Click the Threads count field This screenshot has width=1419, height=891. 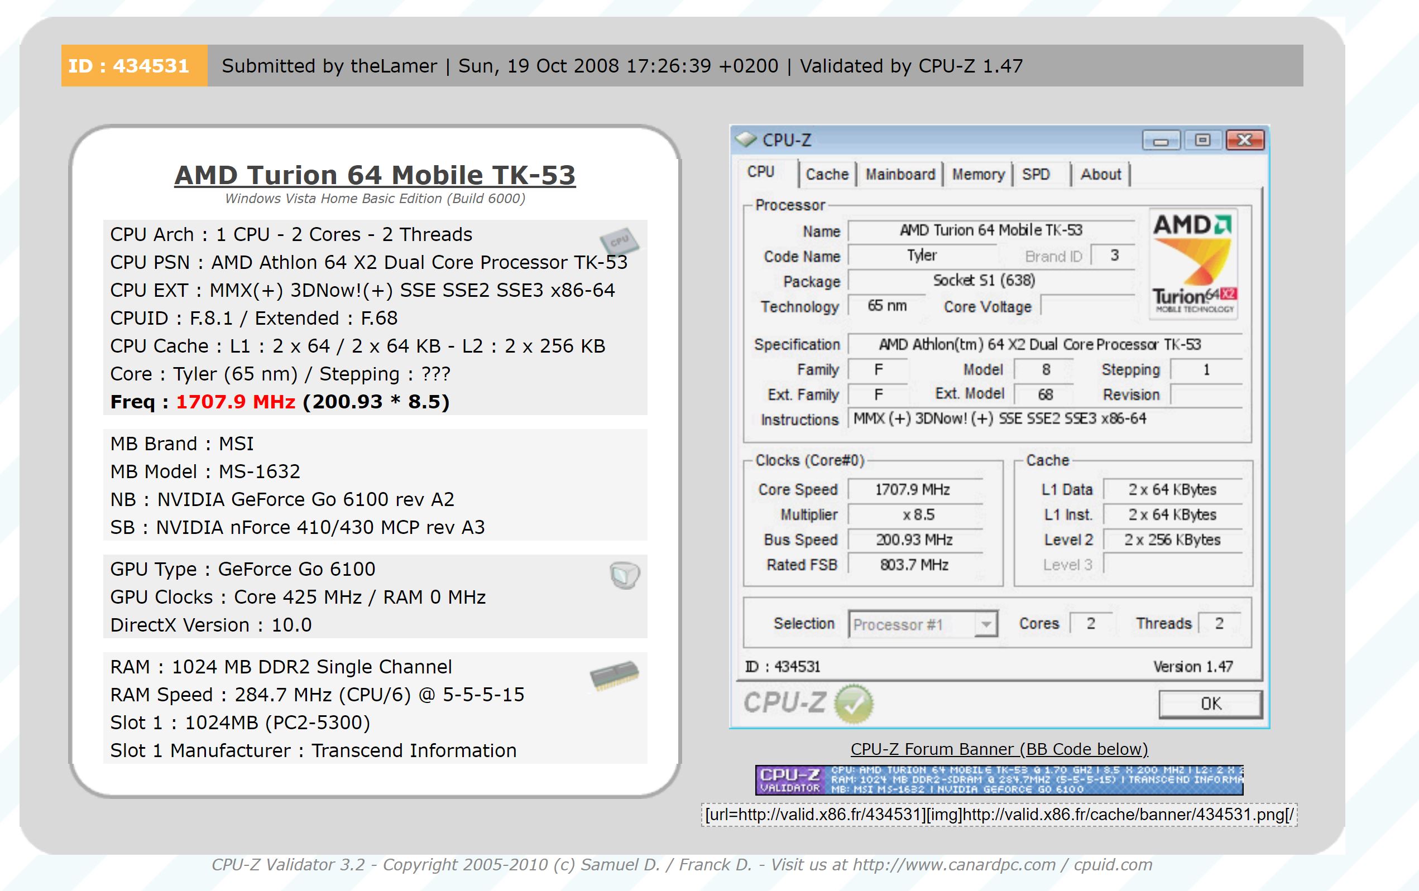[x=1220, y=624]
